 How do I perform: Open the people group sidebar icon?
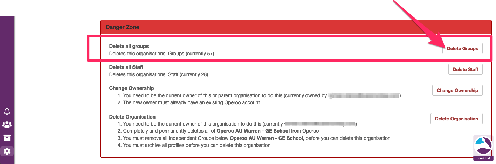[7, 124]
